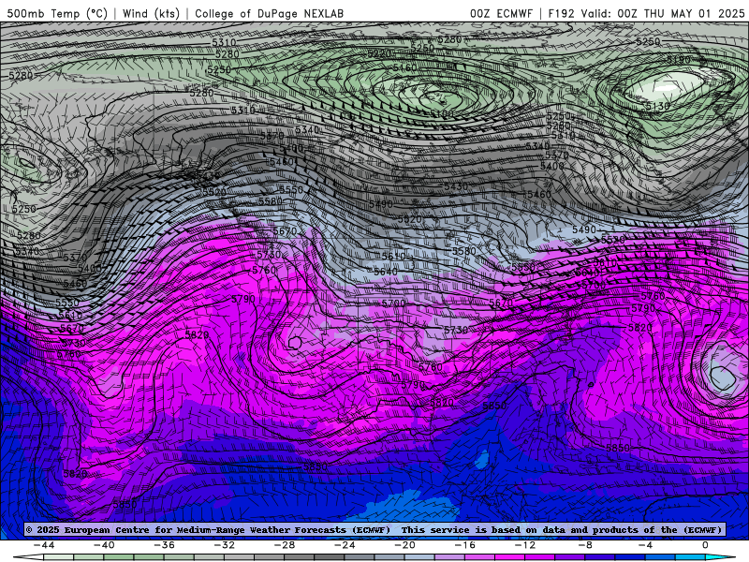This screenshot has width=749, height=562.
Task: Click the ECMWF copyright notice banner
Action: pyautogui.click(x=374, y=529)
